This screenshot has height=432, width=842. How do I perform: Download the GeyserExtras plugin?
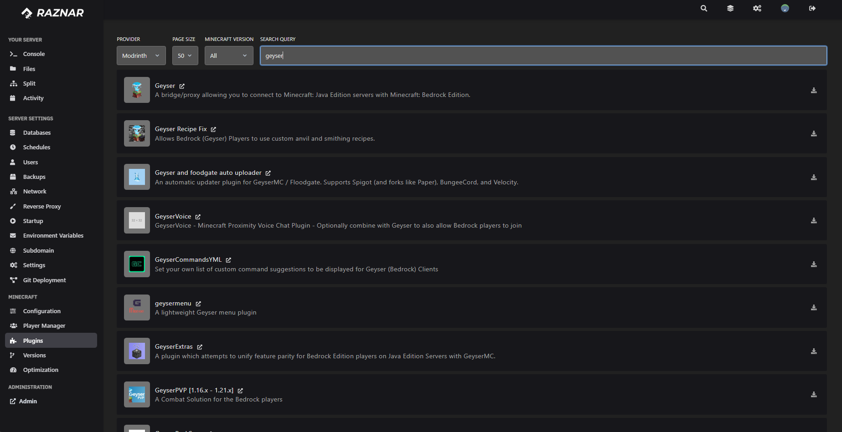pyautogui.click(x=814, y=351)
